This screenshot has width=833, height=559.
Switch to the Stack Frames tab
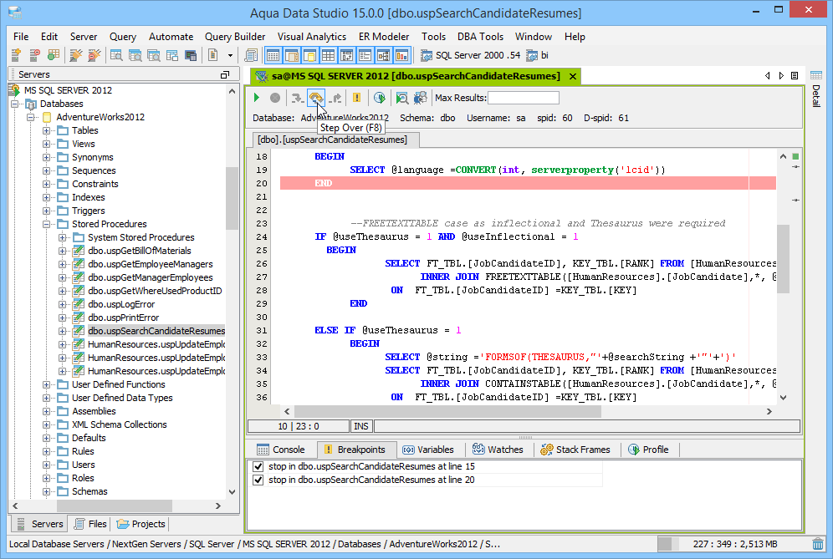coord(575,450)
